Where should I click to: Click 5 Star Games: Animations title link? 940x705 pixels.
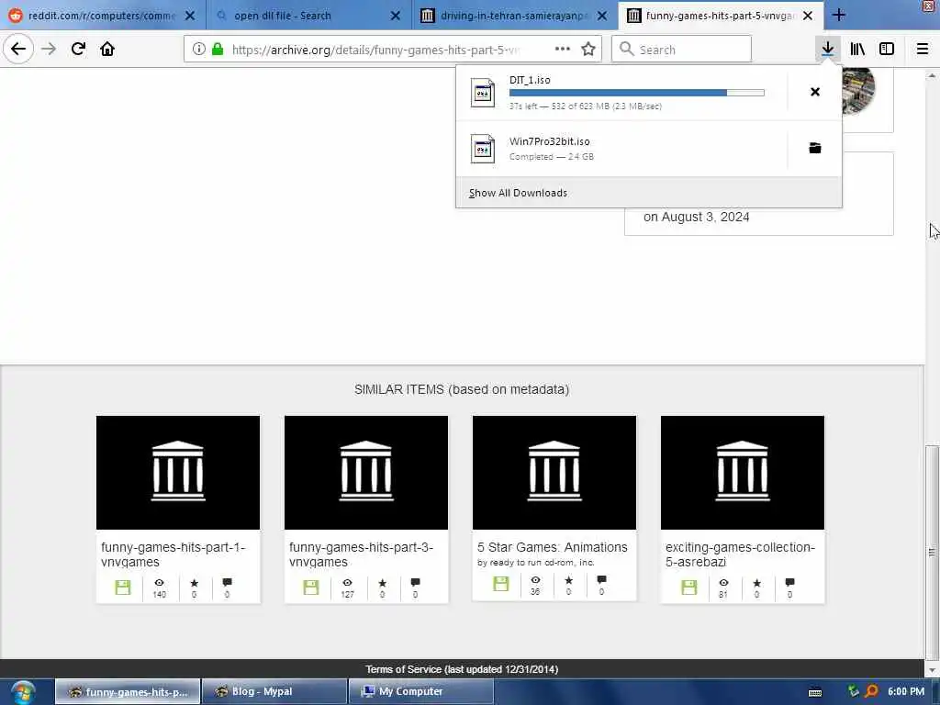click(x=552, y=547)
